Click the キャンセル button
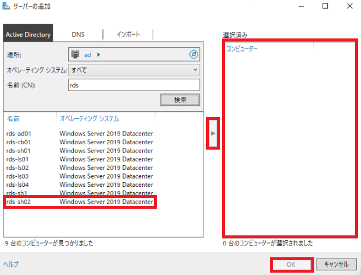This screenshot has width=361, height=275. pyautogui.click(x=336, y=264)
